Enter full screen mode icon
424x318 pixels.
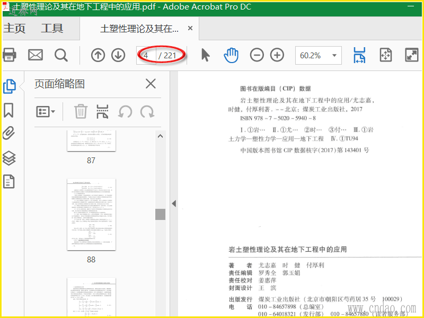(x=412, y=55)
